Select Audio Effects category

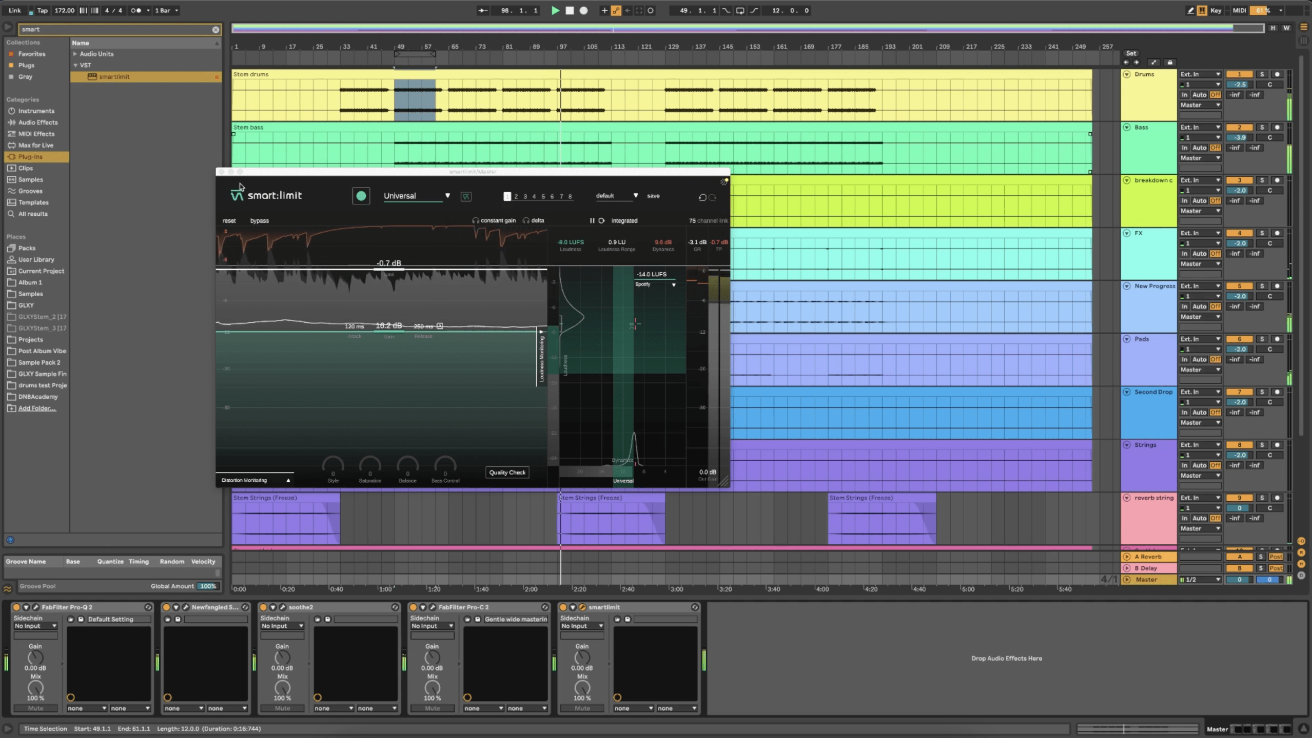[38, 122]
